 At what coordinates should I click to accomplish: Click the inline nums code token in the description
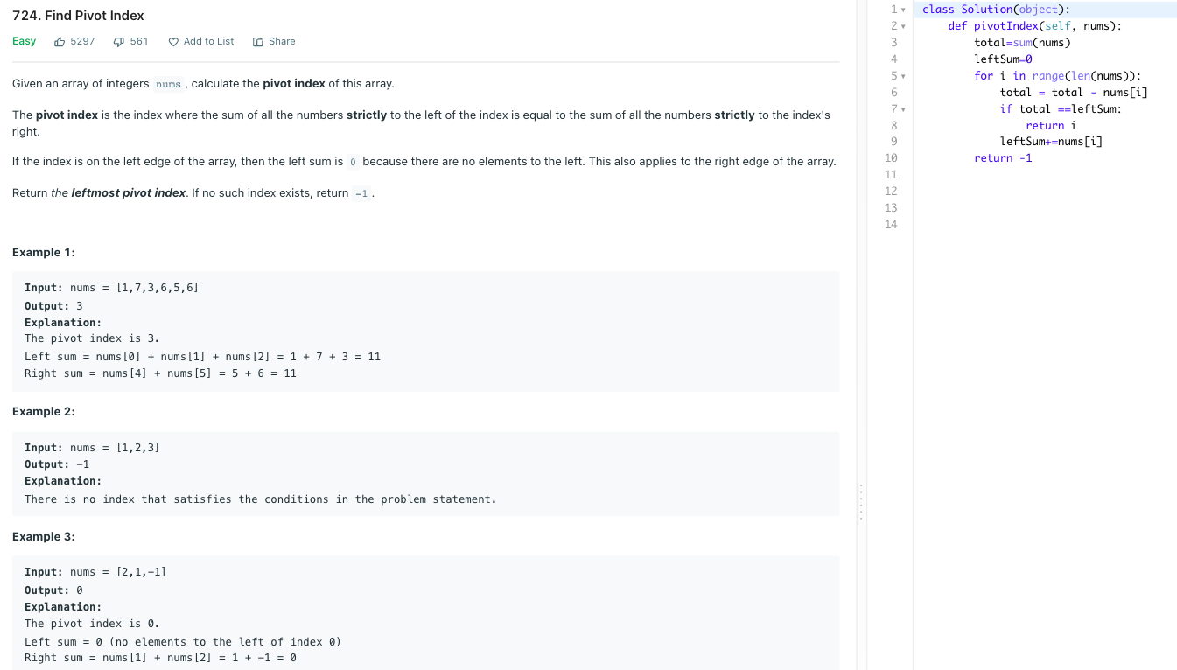(168, 84)
